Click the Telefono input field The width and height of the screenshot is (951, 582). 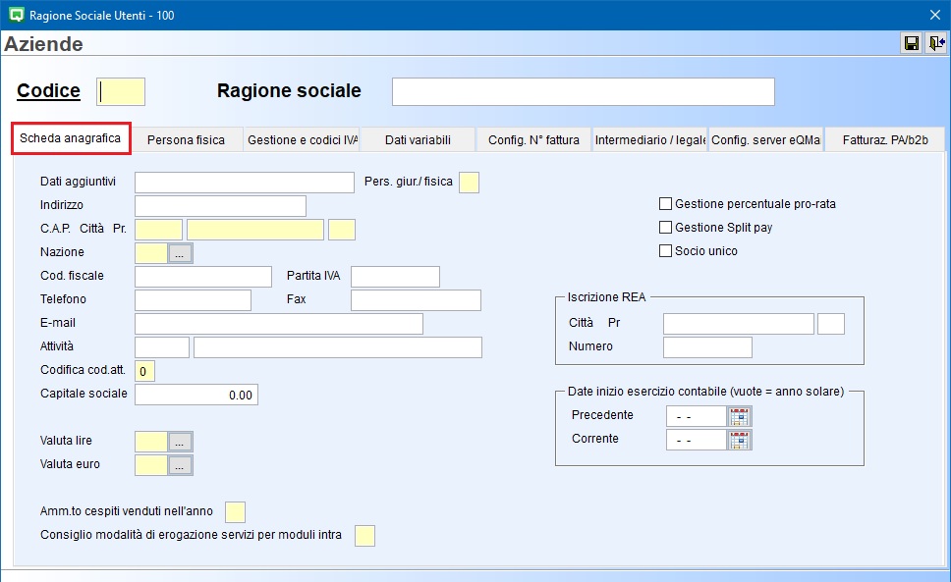[x=193, y=300]
